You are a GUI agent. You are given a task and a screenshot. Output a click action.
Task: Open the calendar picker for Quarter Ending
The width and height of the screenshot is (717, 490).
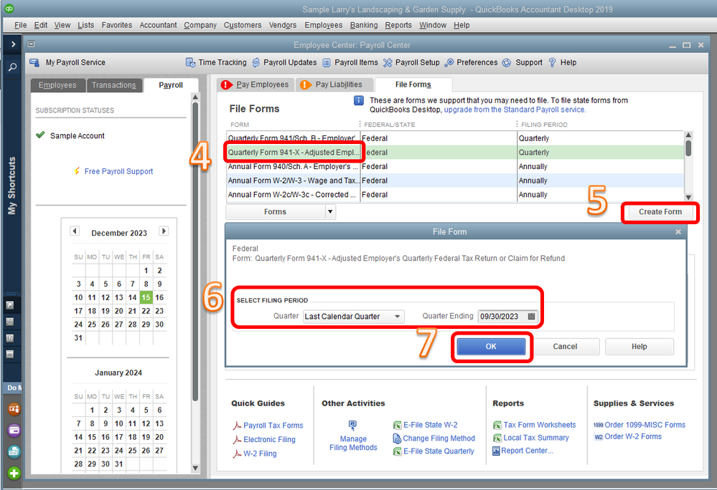[531, 316]
